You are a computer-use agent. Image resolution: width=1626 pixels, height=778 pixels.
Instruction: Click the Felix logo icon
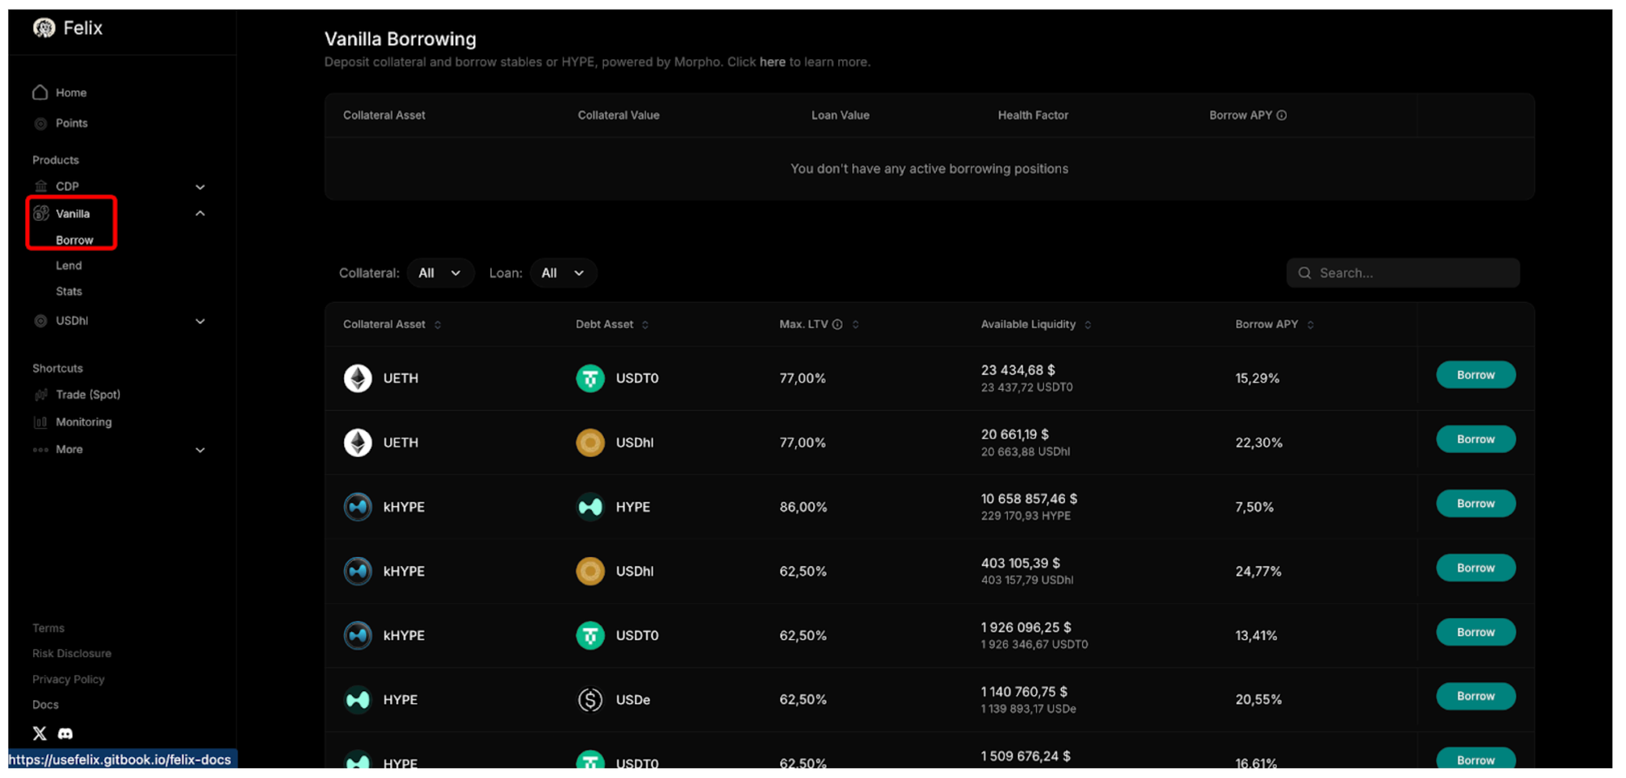tap(44, 28)
